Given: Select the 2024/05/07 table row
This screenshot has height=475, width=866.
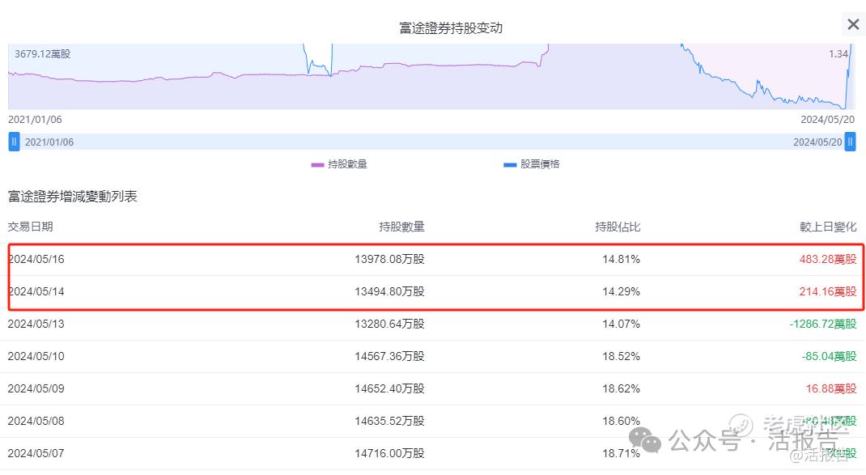Looking at the screenshot, I should [433, 453].
